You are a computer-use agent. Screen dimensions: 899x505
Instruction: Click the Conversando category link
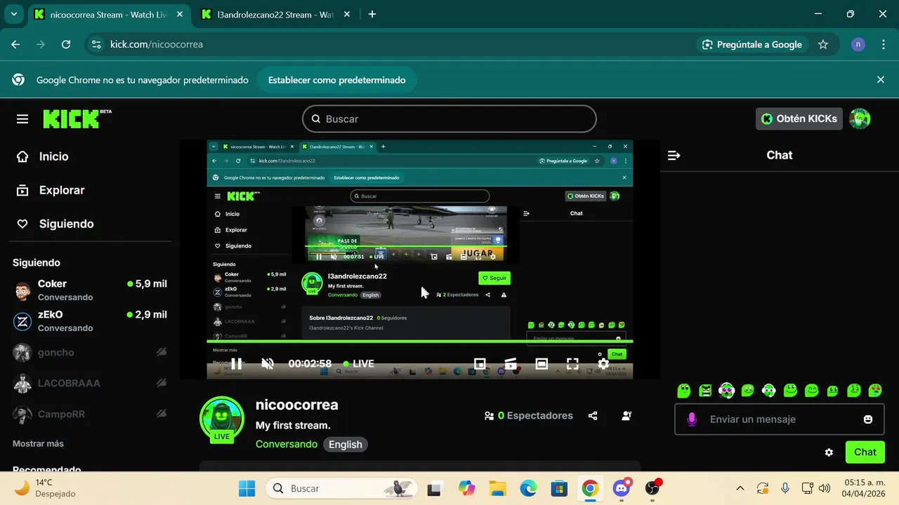[287, 444]
